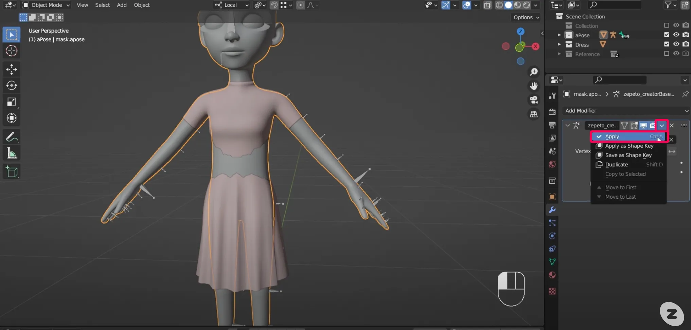The image size is (691, 330).
Task: Click the pan view hand icon
Action: (x=534, y=86)
